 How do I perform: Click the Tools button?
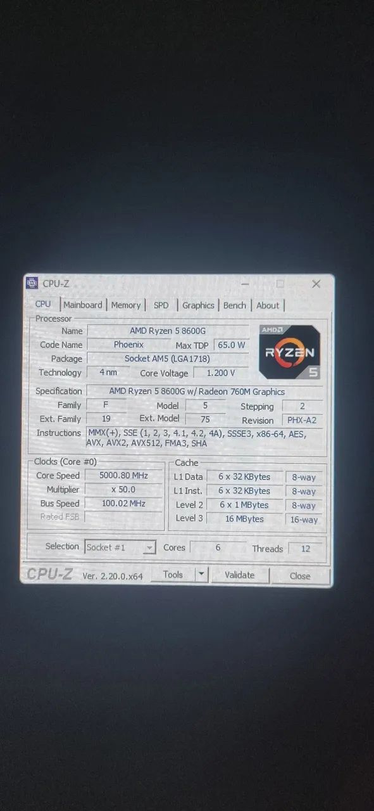coord(173,575)
